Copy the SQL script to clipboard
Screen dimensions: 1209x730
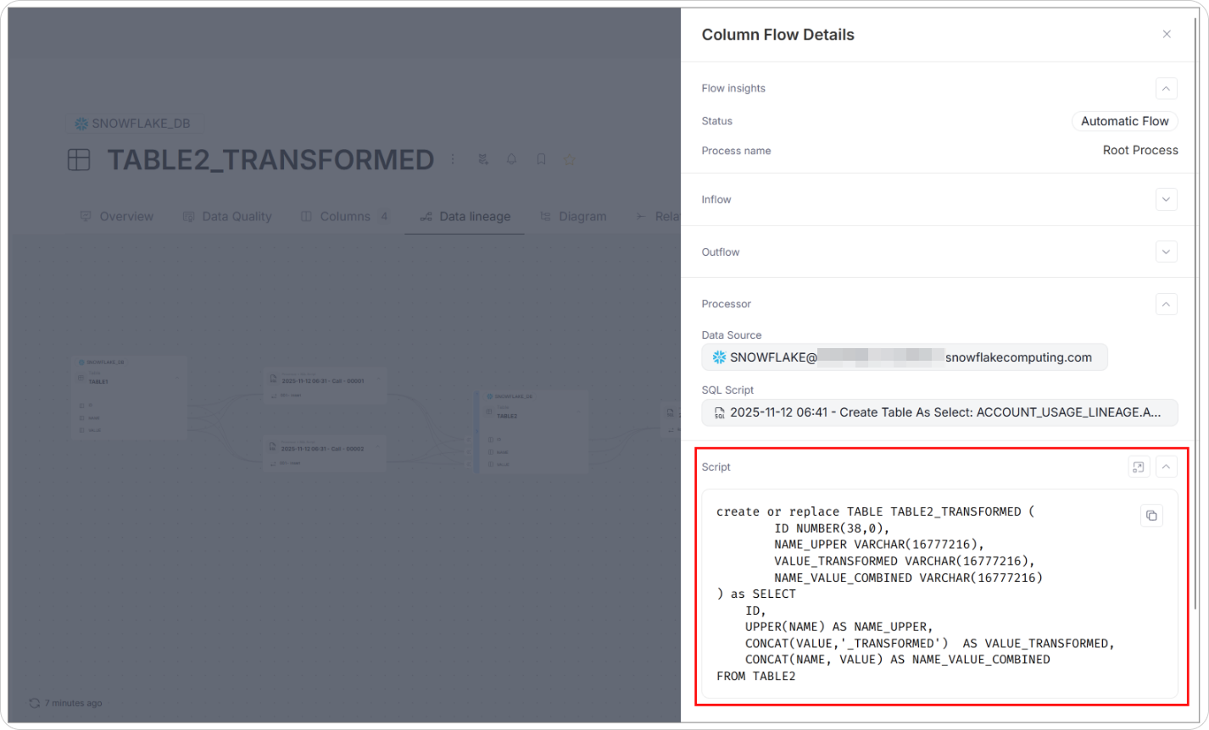coord(1151,516)
